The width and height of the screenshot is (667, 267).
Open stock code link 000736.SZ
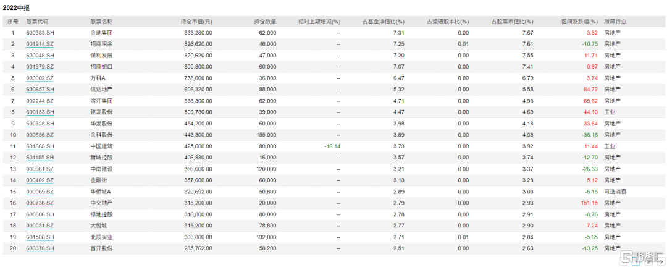pos(40,203)
